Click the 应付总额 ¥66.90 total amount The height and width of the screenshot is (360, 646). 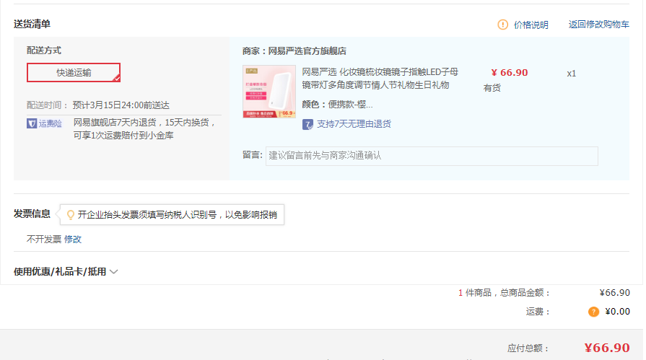(607, 348)
